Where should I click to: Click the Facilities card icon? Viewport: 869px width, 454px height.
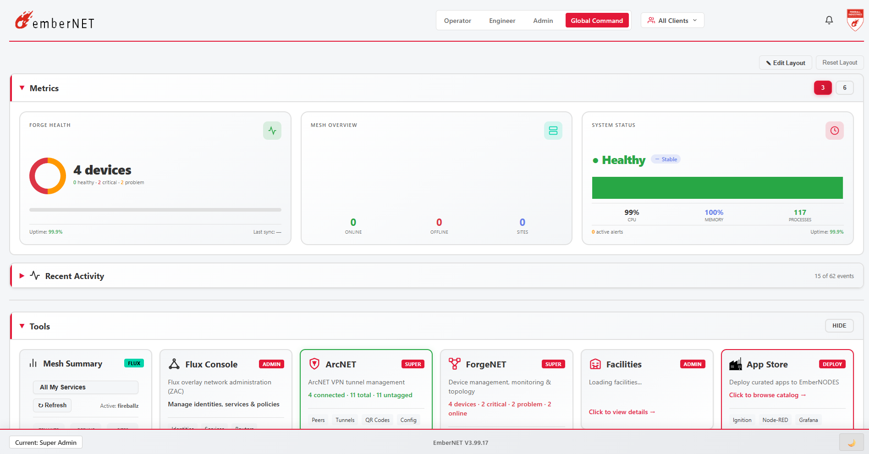coord(596,363)
